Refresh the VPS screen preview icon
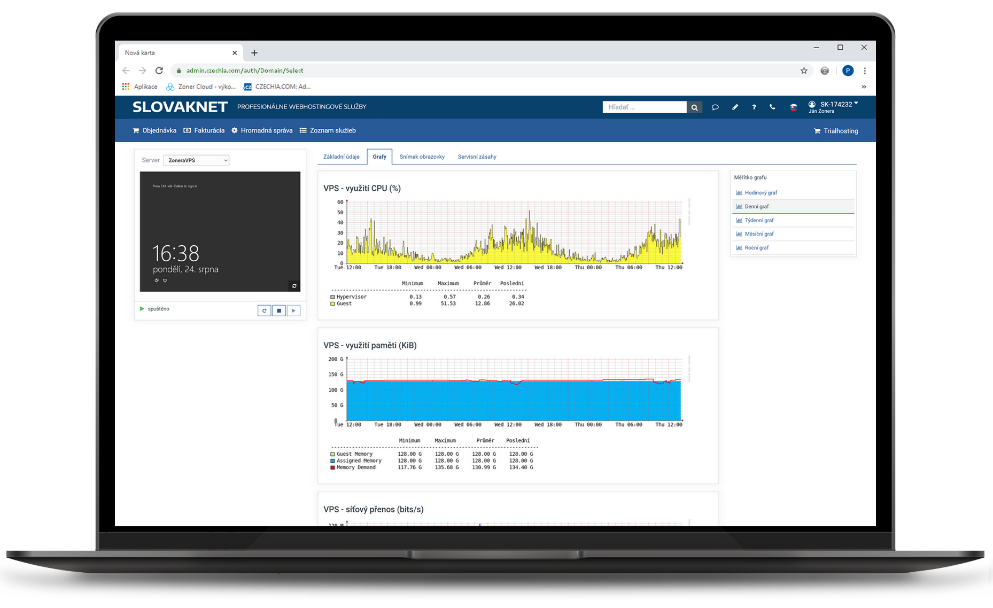 coord(294,286)
